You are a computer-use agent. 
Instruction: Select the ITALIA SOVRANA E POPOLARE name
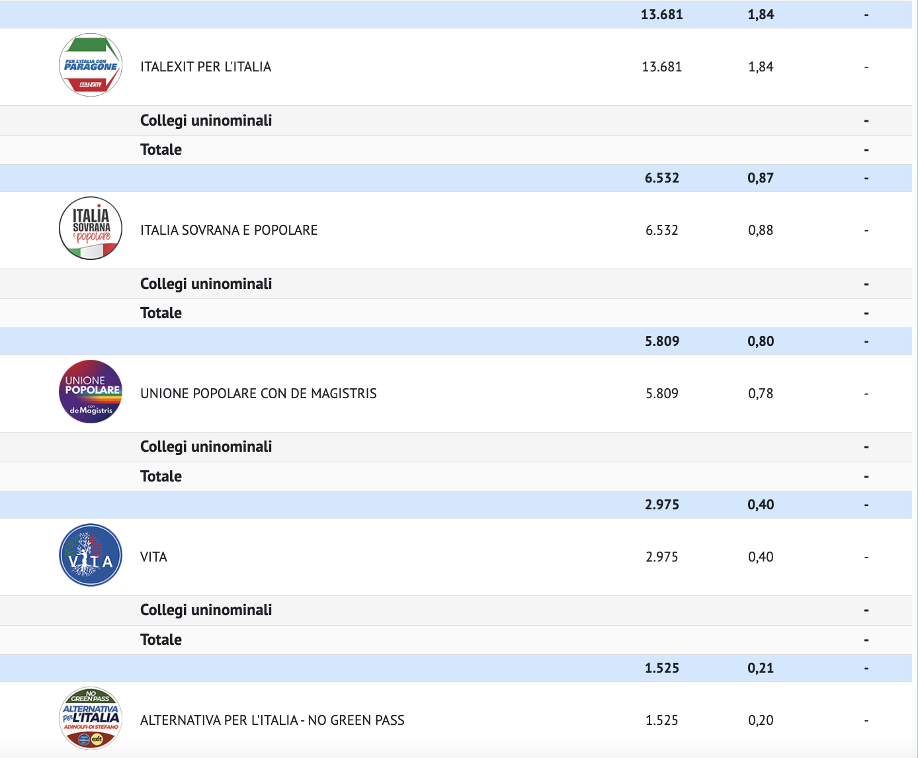[229, 230]
